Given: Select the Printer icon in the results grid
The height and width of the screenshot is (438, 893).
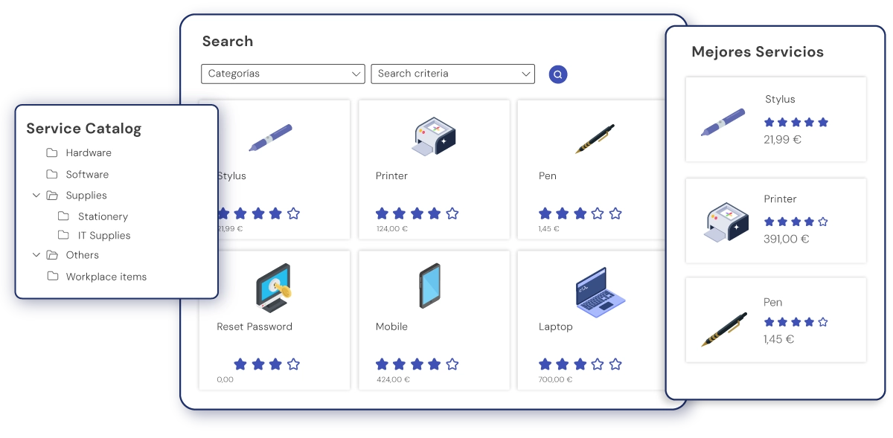Looking at the screenshot, I should [x=432, y=136].
